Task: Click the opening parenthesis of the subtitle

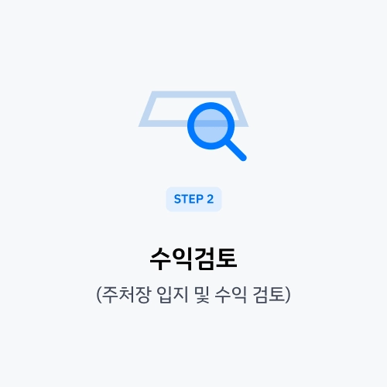Action: (x=99, y=295)
